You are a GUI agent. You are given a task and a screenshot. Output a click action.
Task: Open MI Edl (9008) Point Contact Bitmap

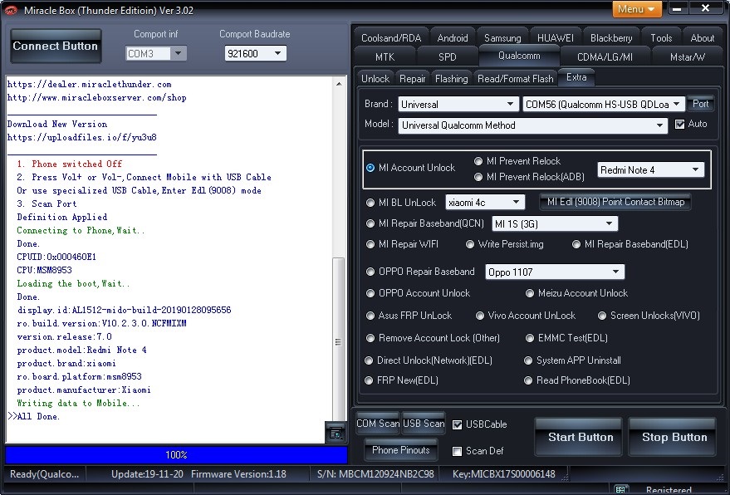[x=615, y=202]
